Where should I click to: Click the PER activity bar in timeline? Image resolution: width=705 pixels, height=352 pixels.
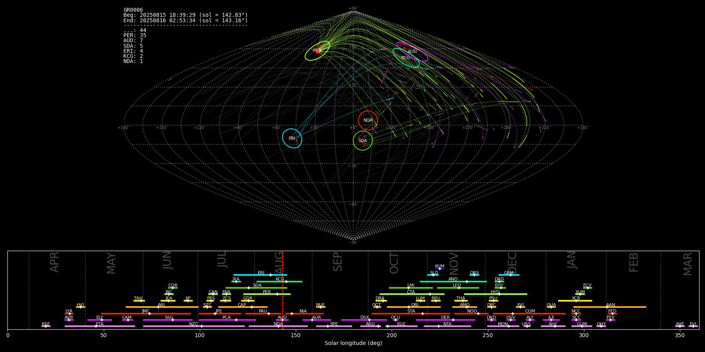[267, 294]
